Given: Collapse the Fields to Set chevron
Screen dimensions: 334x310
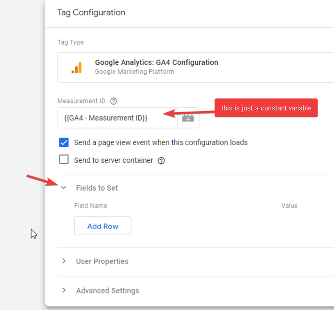Looking at the screenshot, I should [x=64, y=188].
